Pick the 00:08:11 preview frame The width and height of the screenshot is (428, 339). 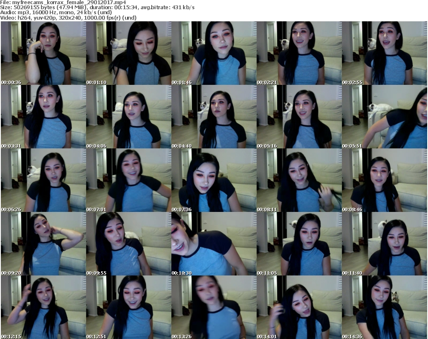299,180
